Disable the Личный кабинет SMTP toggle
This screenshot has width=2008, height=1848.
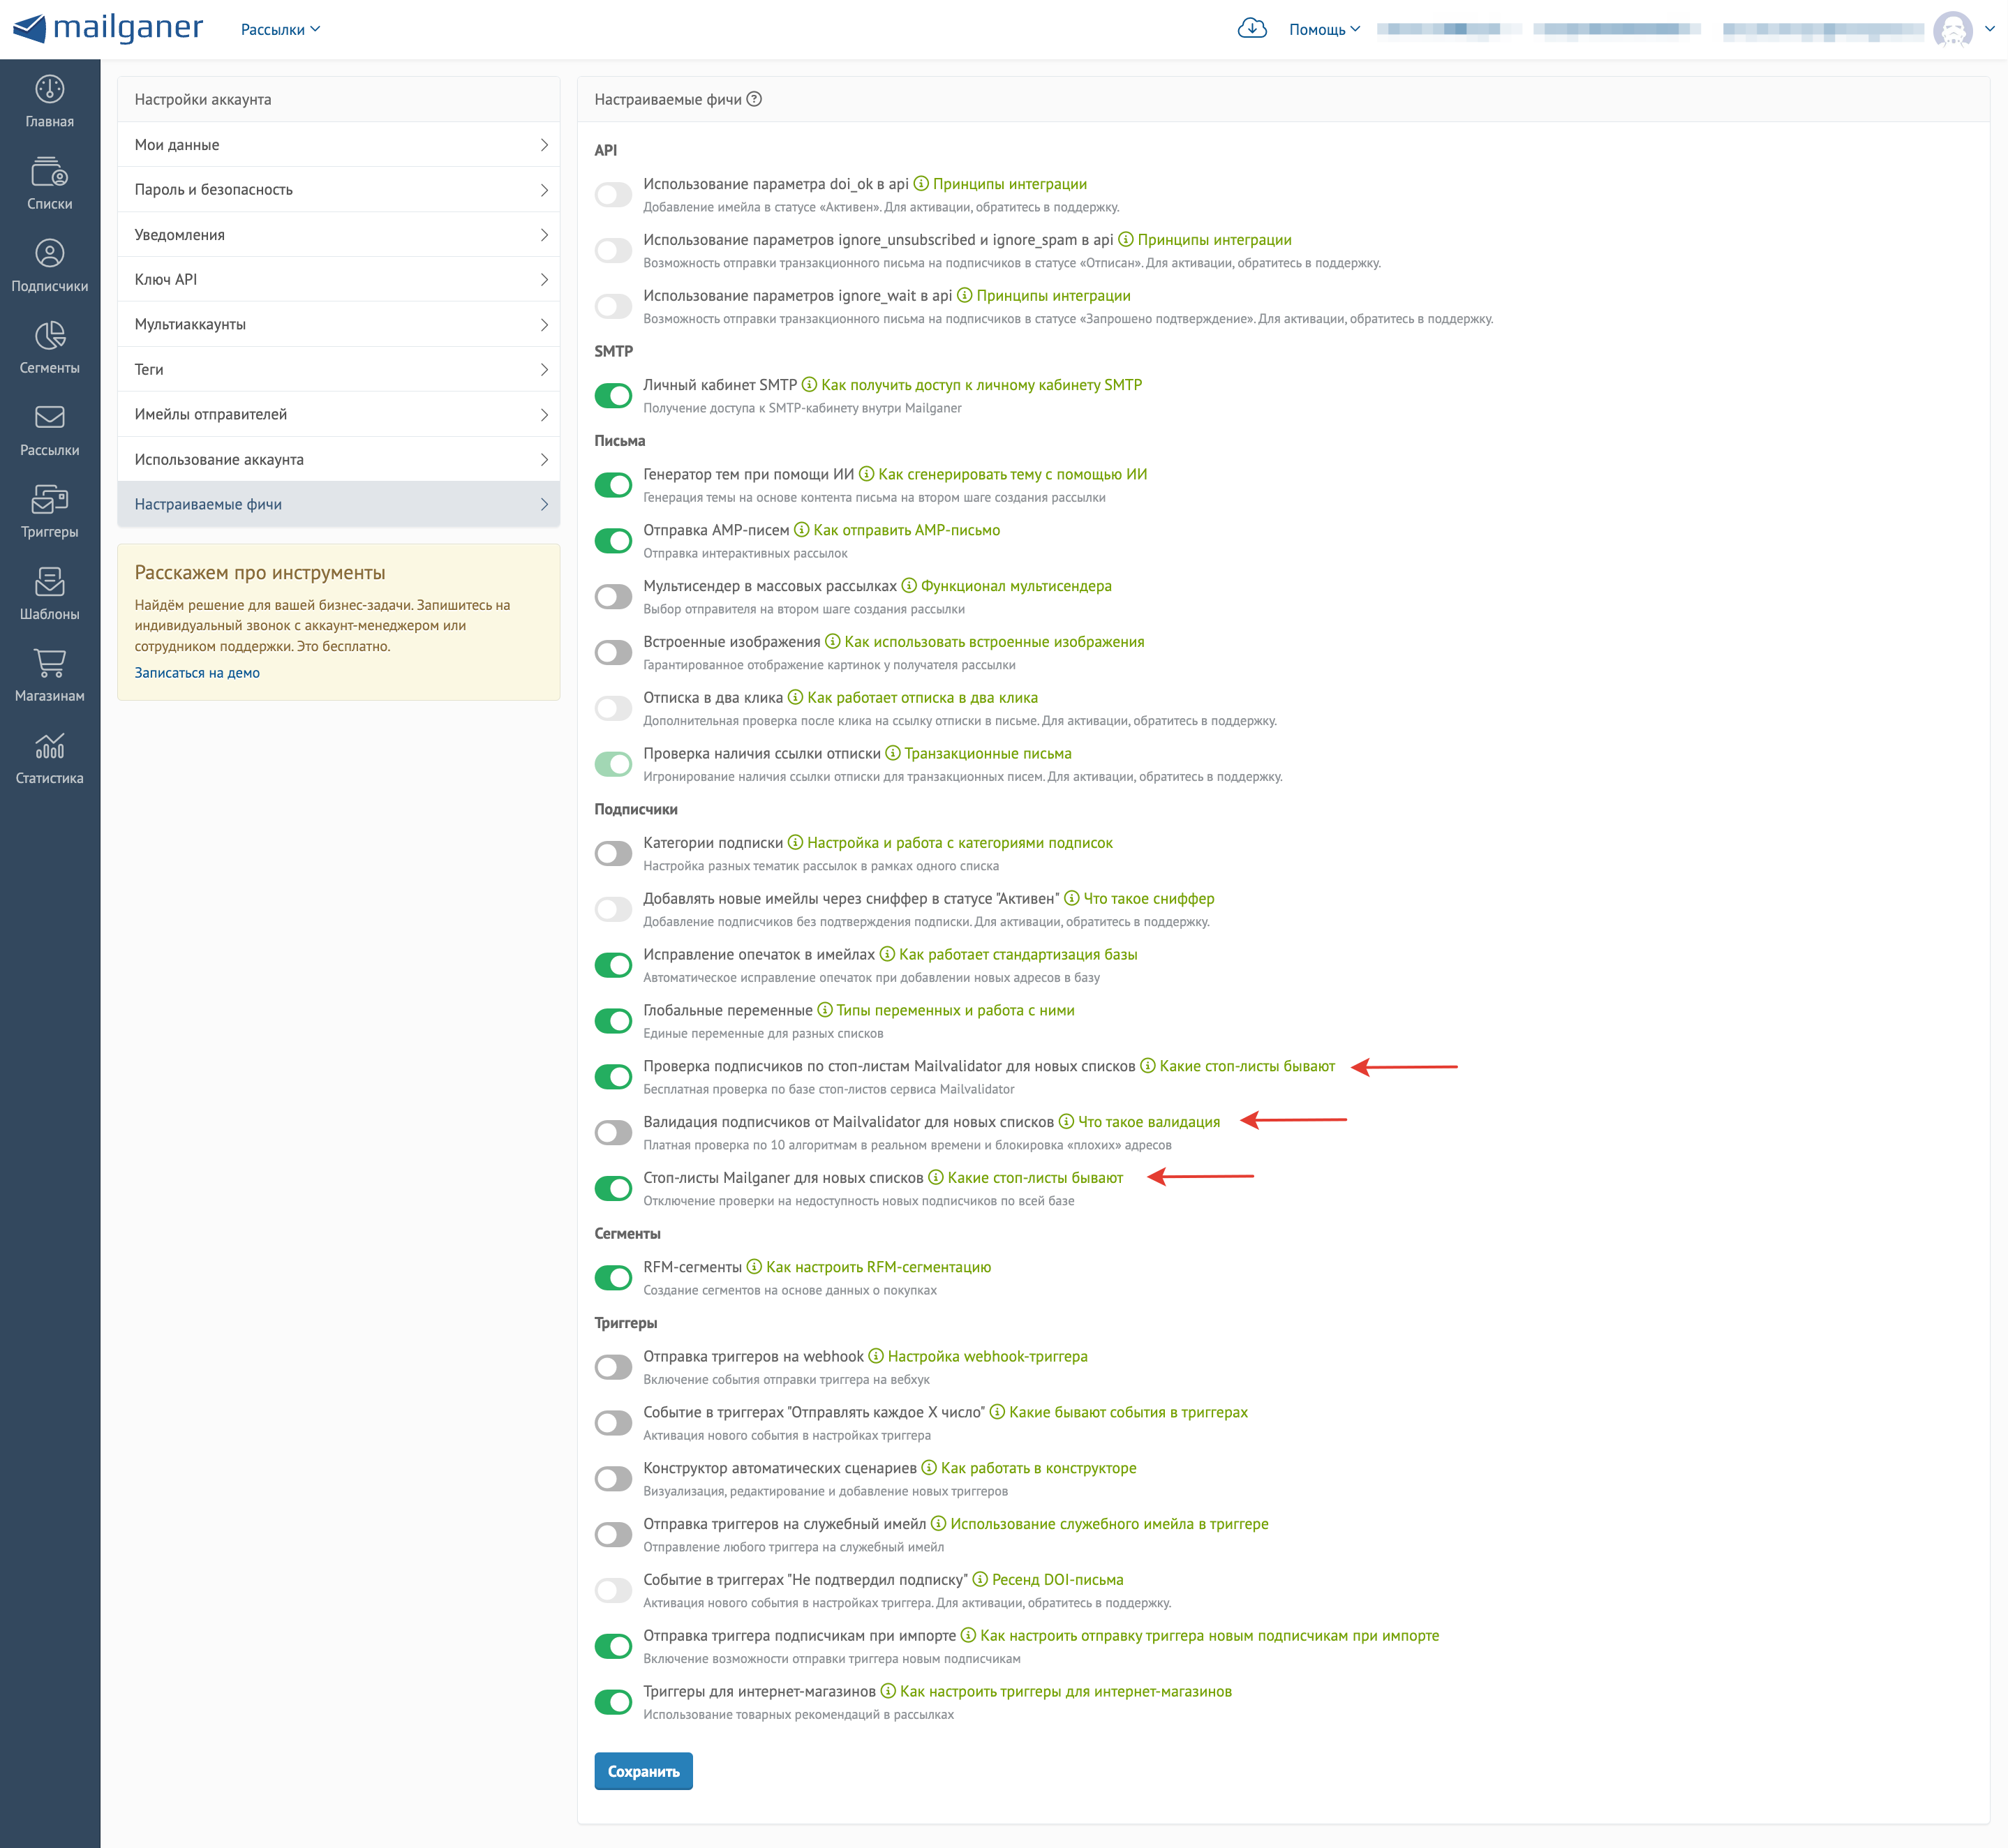pos(613,396)
